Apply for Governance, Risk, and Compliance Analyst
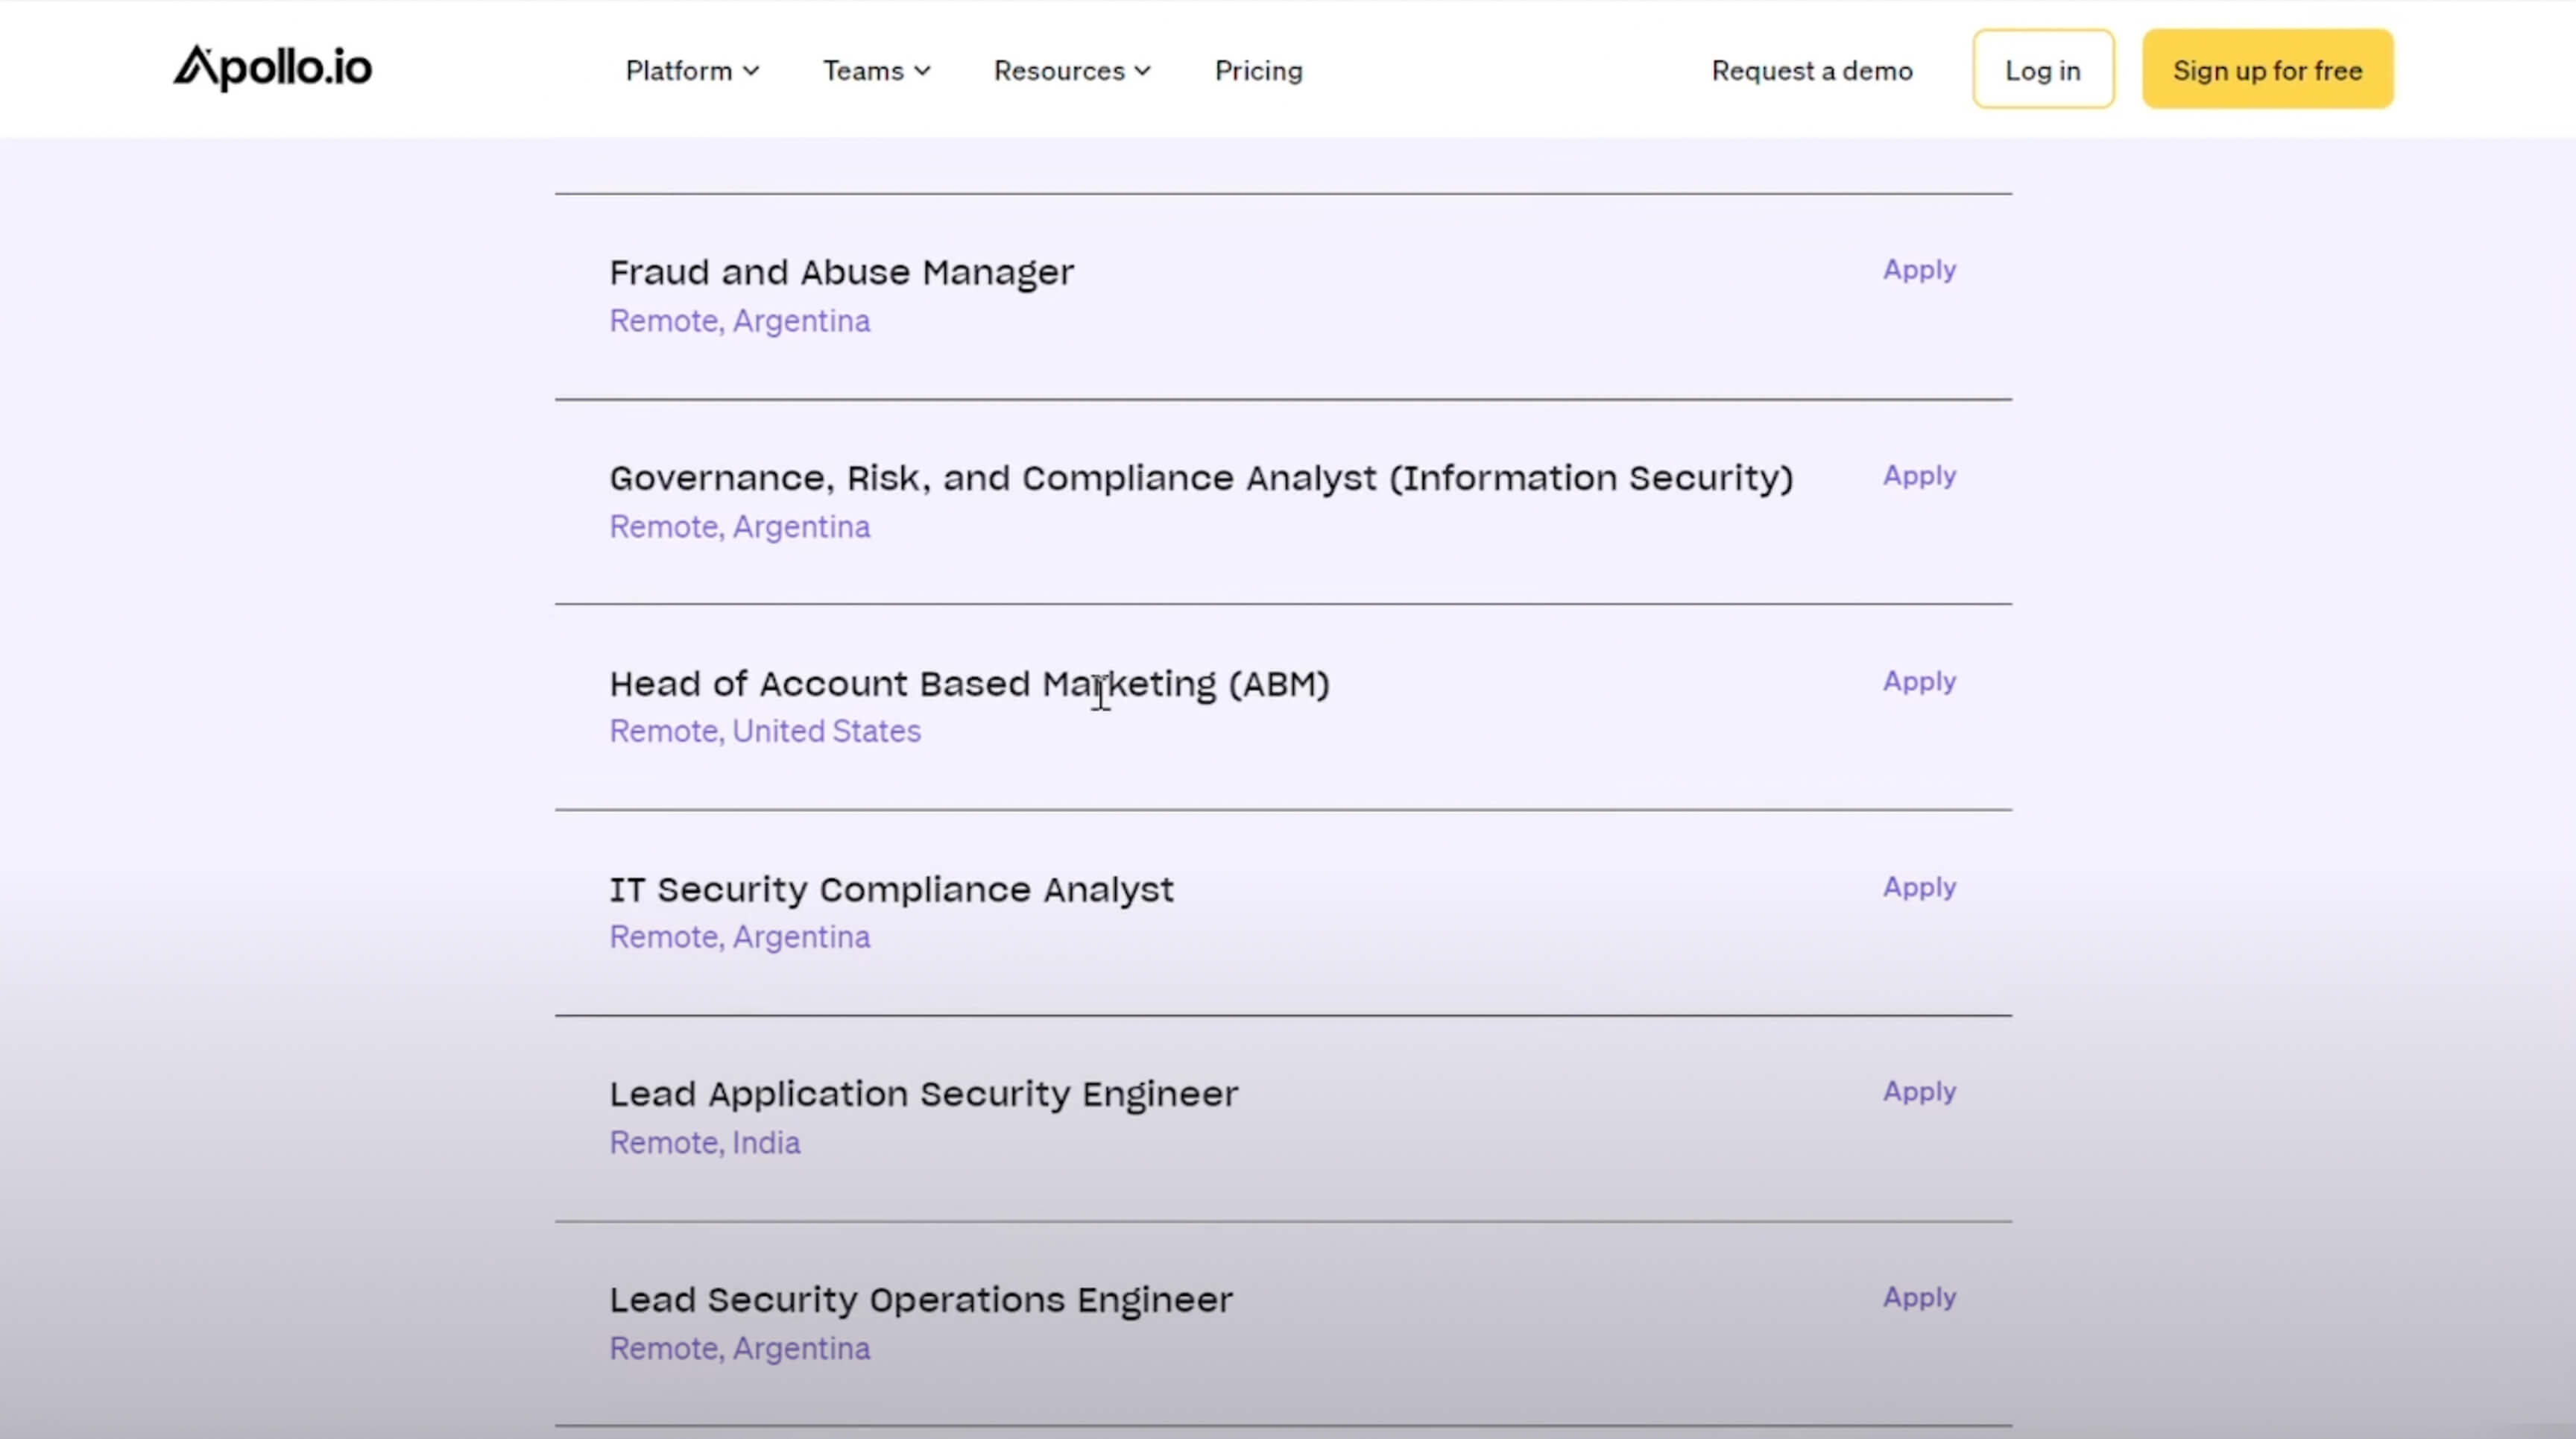The image size is (2576, 1439). point(1918,476)
